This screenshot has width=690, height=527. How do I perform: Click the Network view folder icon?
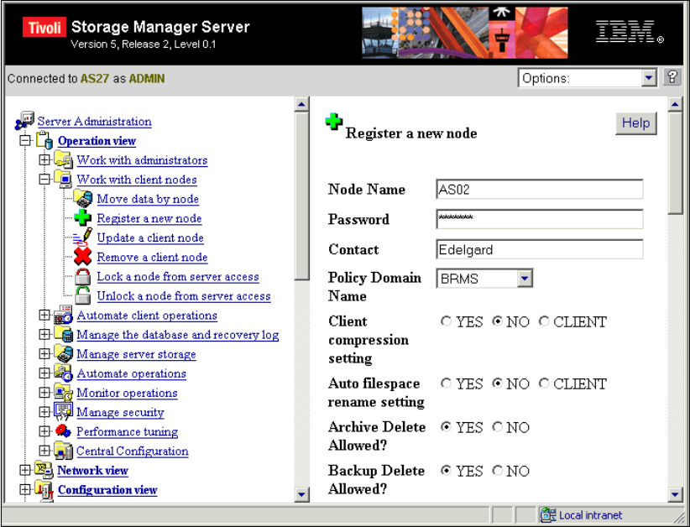click(44, 470)
